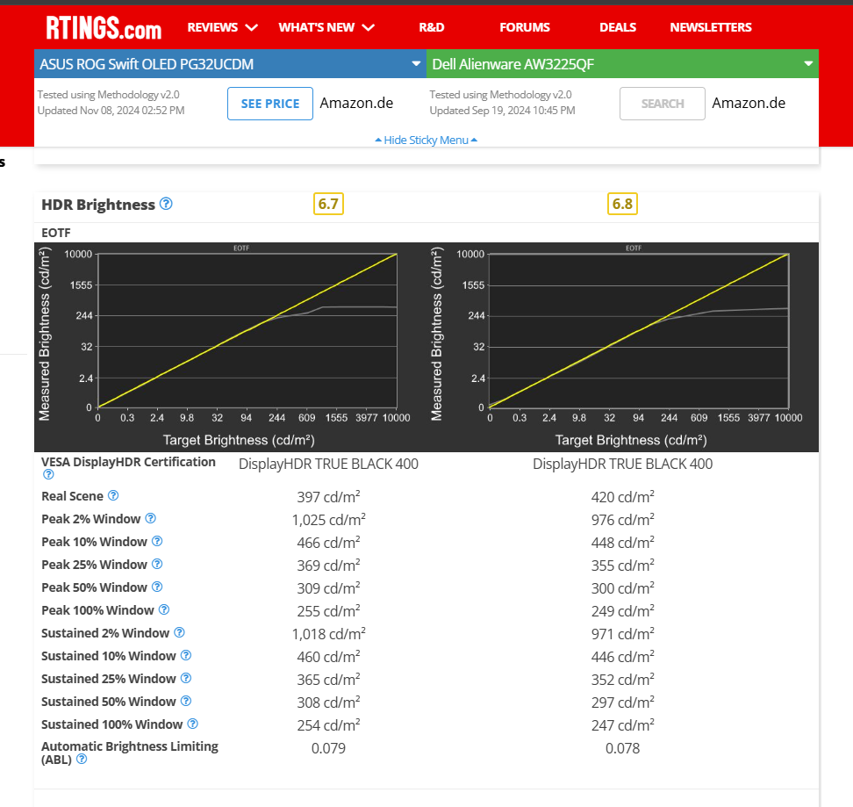This screenshot has height=807, width=853.
Task: Select the 420 cd/m² Real Scene value
Action: pyautogui.click(x=622, y=497)
